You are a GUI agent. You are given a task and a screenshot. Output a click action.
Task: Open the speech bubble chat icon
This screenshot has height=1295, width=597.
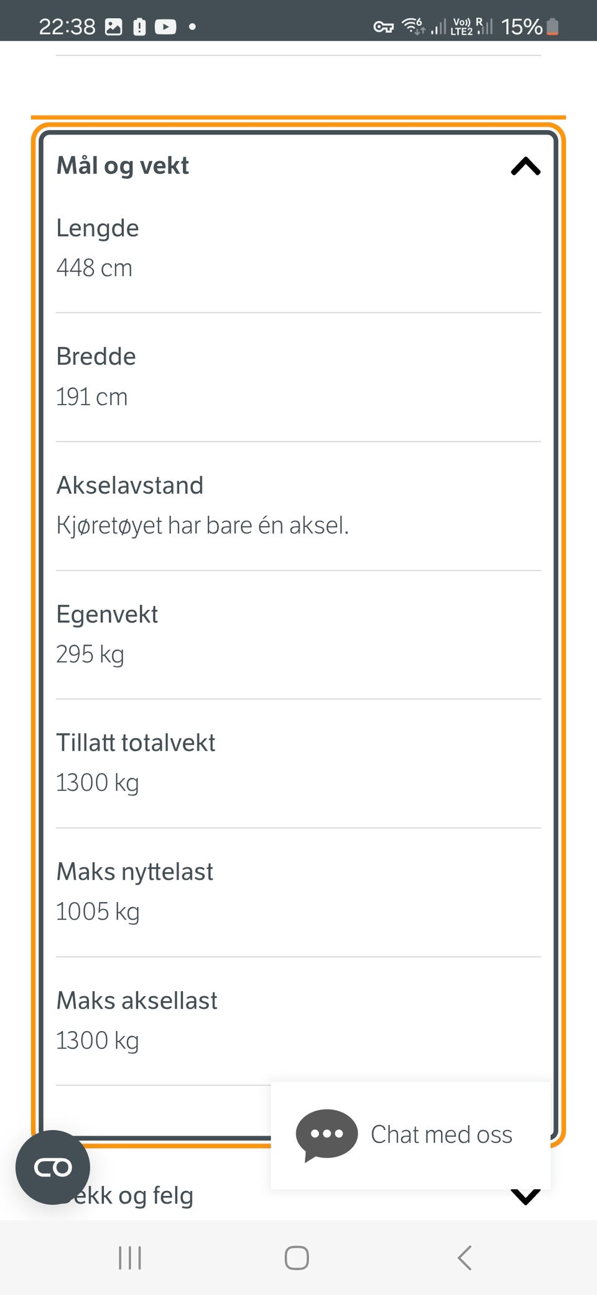(326, 1134)
